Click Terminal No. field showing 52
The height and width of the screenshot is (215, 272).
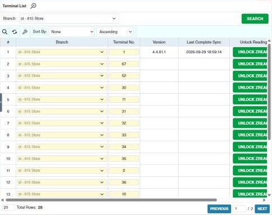coord(124,76)
